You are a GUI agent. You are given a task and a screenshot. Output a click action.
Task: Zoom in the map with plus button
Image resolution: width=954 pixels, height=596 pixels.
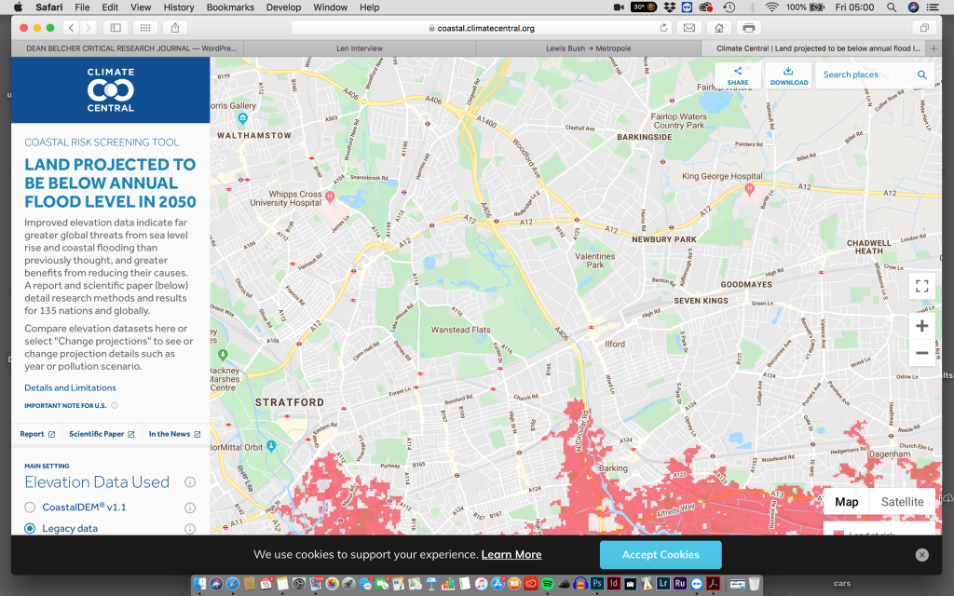click(x=921, y=326)
